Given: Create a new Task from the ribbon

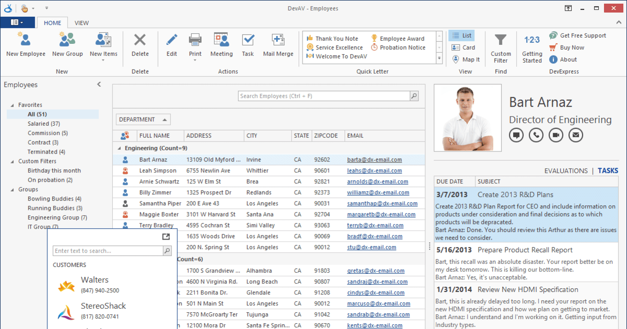Looking at the screenshot, I should (x=248, y=46).
